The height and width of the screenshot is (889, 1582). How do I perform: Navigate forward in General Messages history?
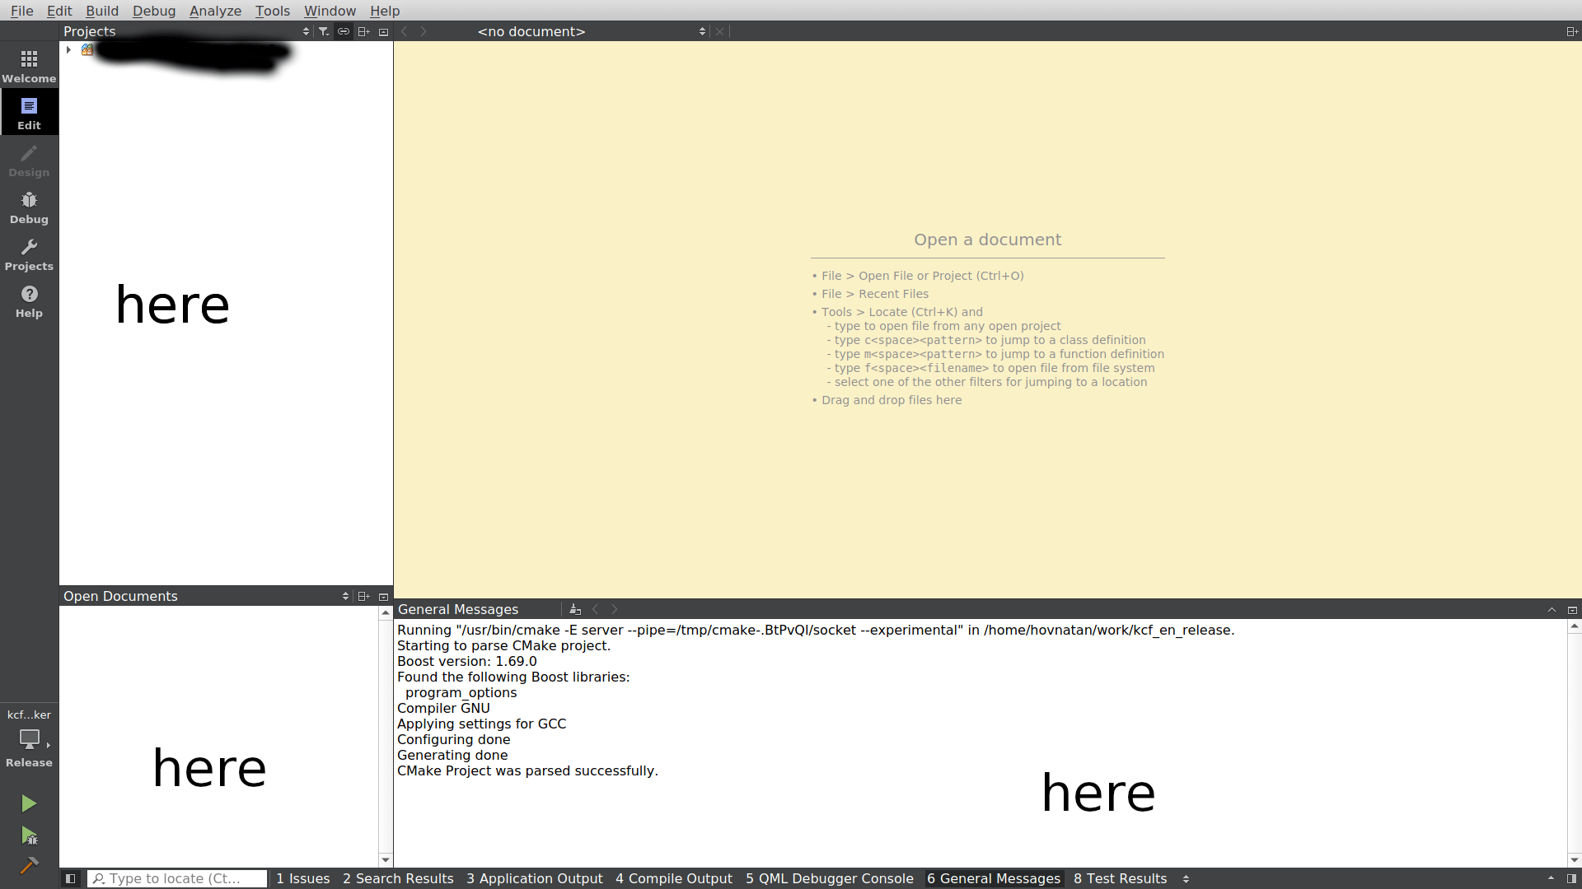click(614, 609)
